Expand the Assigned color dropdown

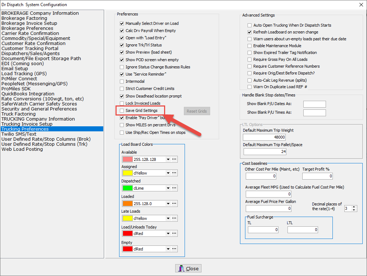[x=168, y=173]
